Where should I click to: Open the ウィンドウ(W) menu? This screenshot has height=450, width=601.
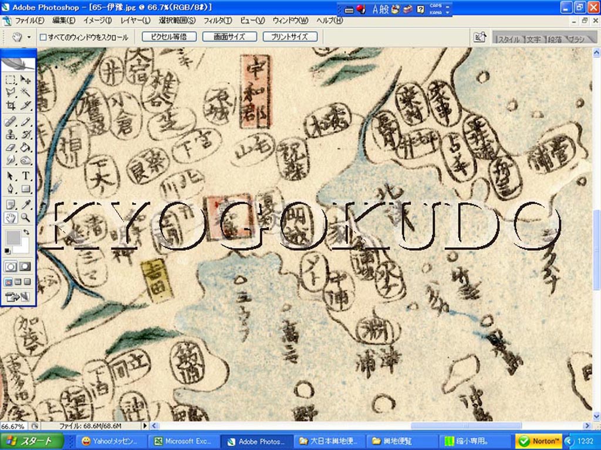(x=290, y=21)
